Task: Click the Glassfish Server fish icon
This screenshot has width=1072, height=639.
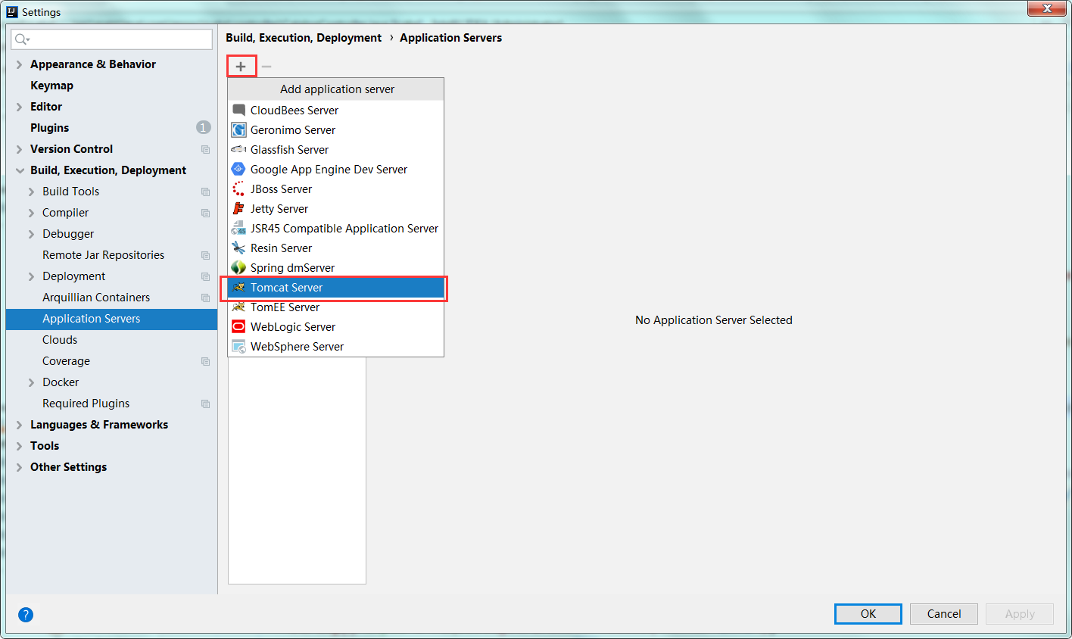Action: pyautogui.click(x=238, y=150)
